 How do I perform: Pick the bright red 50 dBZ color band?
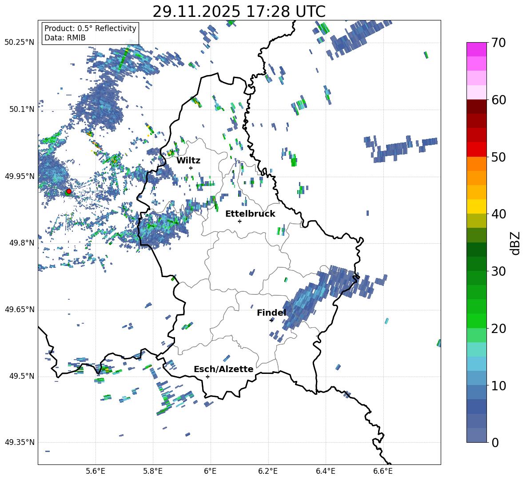click(476, 150)
